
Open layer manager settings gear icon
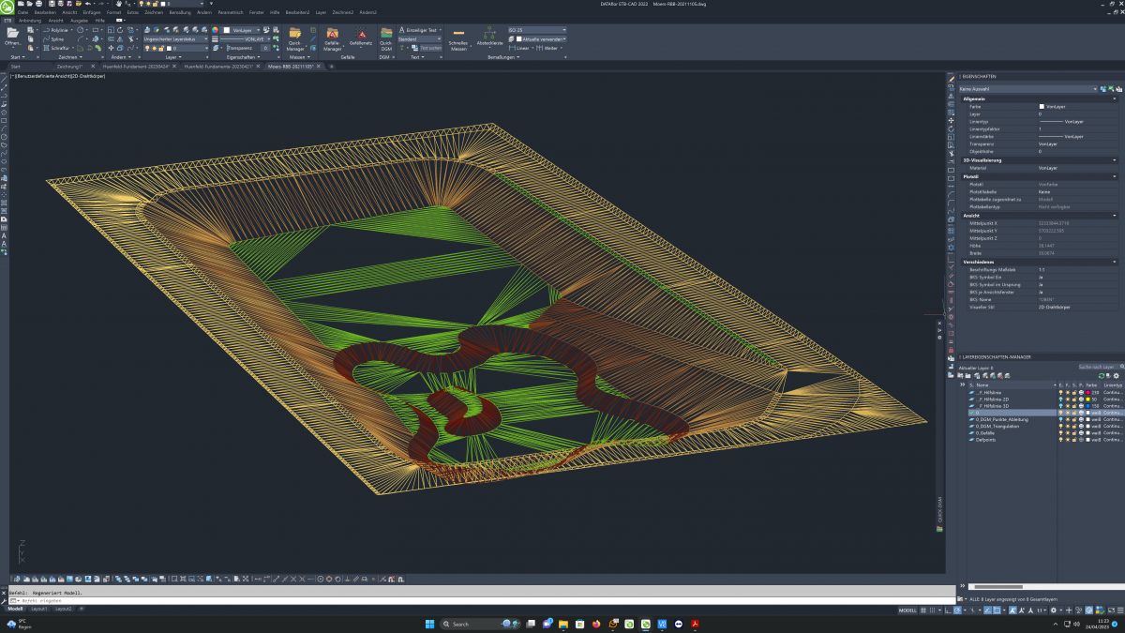[x=1116, y=376]
